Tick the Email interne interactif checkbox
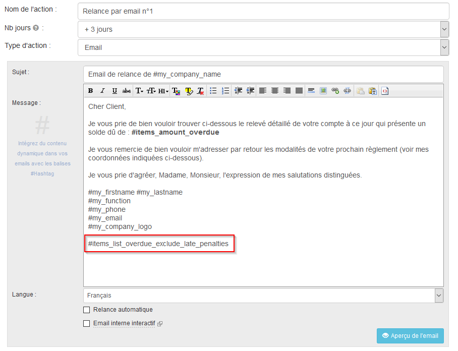The height and width of the screenshot is (351, 458). 87,323
